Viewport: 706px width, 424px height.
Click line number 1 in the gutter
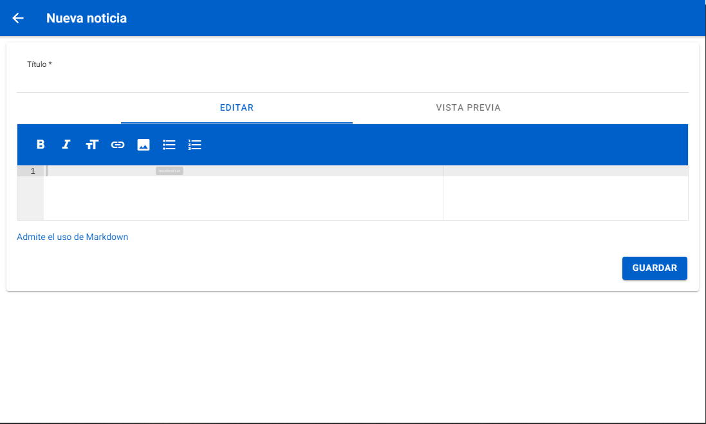(x=33, y=171)
